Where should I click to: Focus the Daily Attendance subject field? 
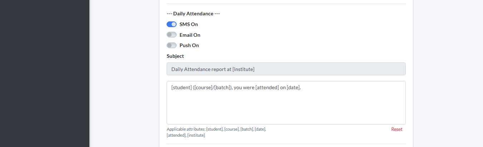pyautogui.click(x=286, y=69)
